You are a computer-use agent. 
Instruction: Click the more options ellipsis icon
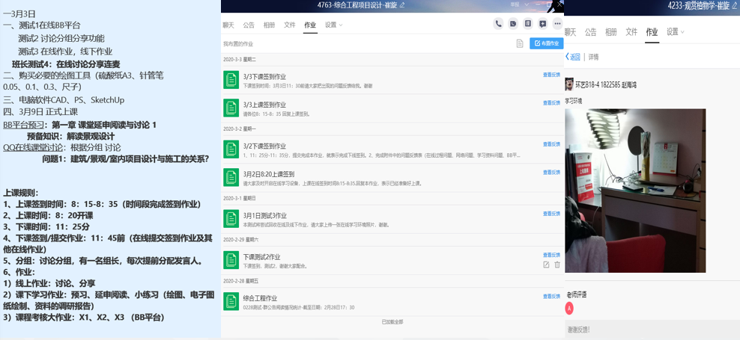[x=557, y=24]
